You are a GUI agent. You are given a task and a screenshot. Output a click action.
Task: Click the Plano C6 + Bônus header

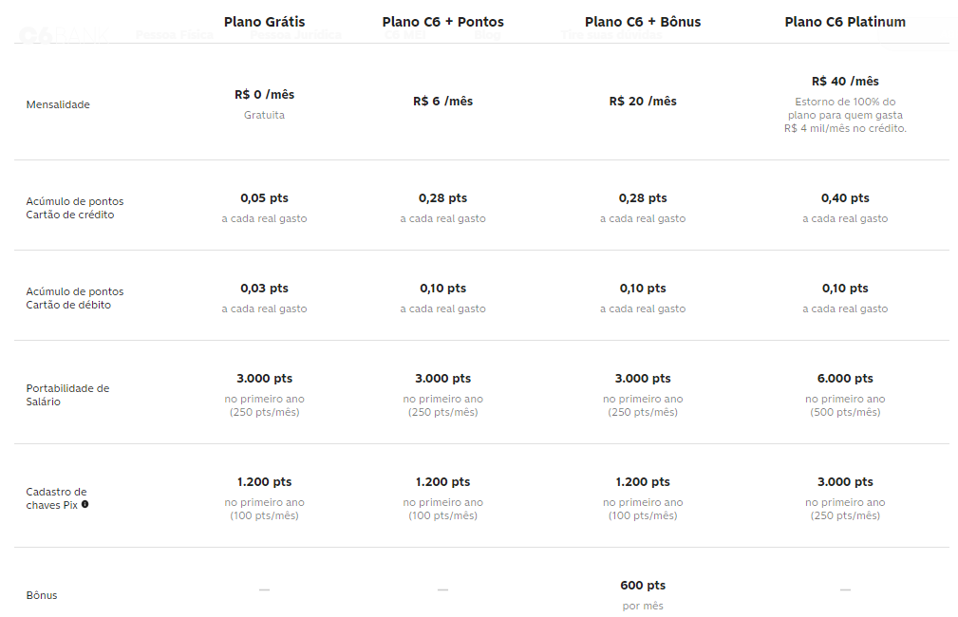tap(643, 22)
